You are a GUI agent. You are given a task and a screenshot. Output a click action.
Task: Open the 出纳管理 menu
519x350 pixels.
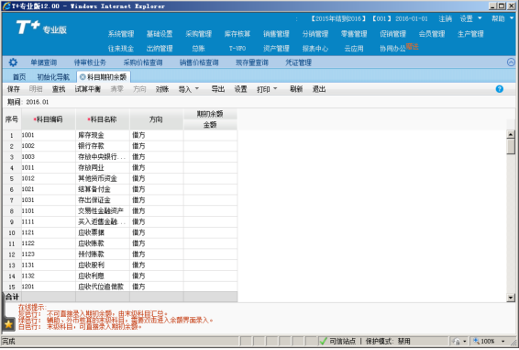160,49
